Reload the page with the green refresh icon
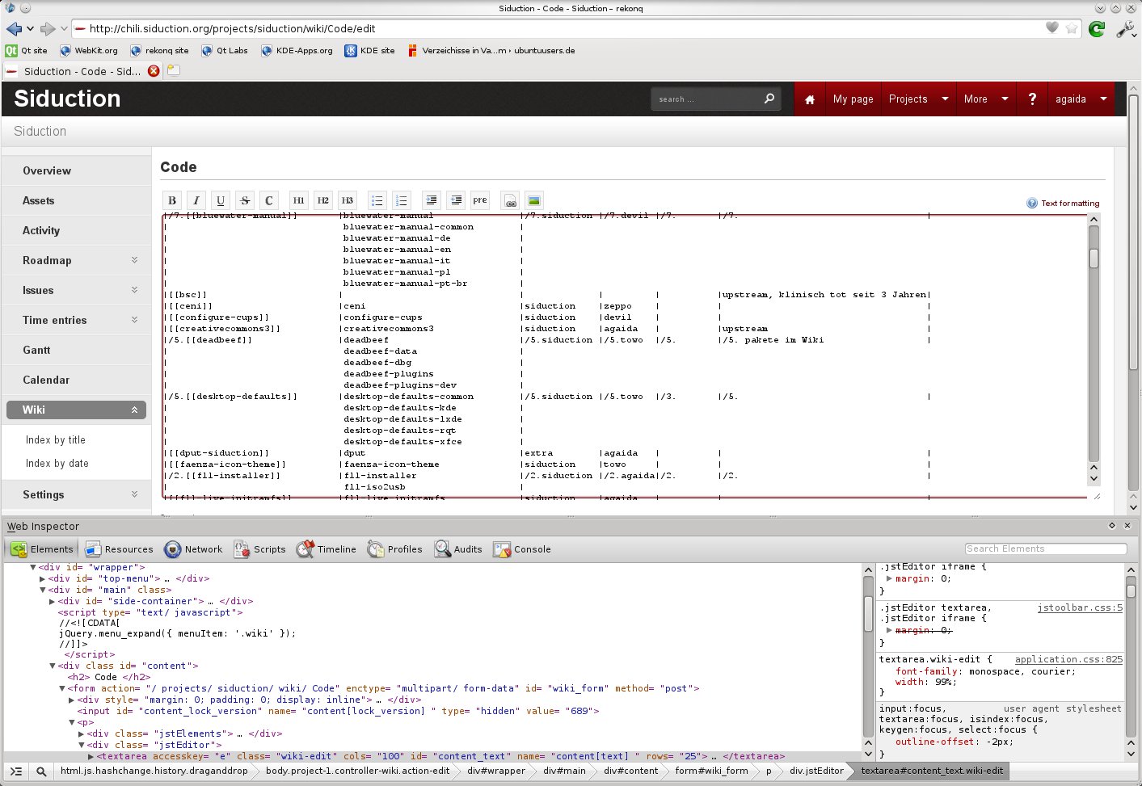The width and height of the screenshot is (1142, 786). [1097, 29]
